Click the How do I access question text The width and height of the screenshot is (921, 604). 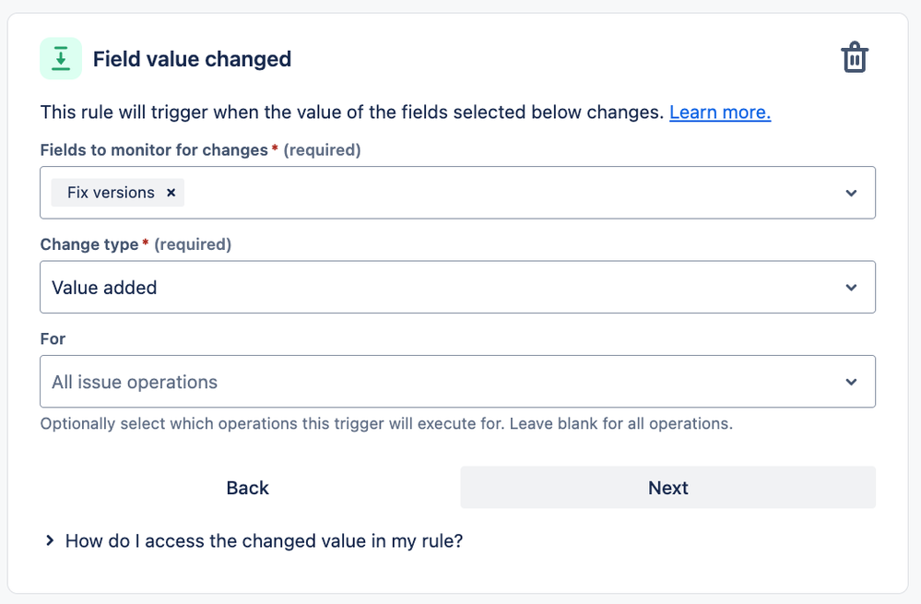264,540
